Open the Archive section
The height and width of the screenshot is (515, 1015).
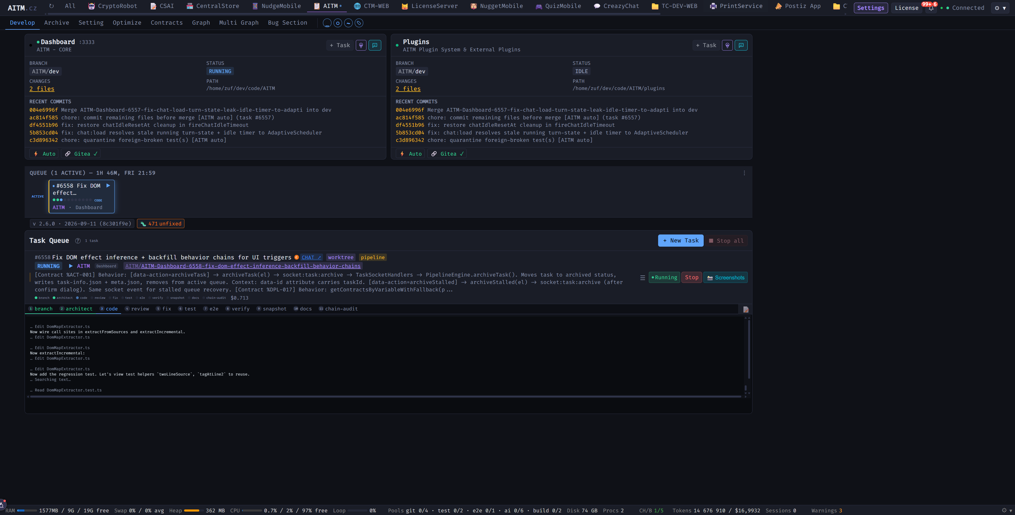coord(57,23)
